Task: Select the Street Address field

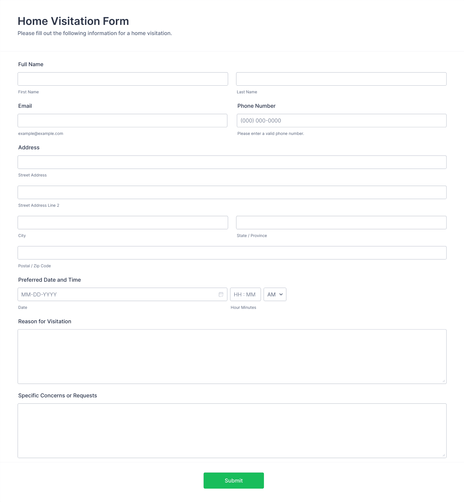Action: click(x=232, y=162)
